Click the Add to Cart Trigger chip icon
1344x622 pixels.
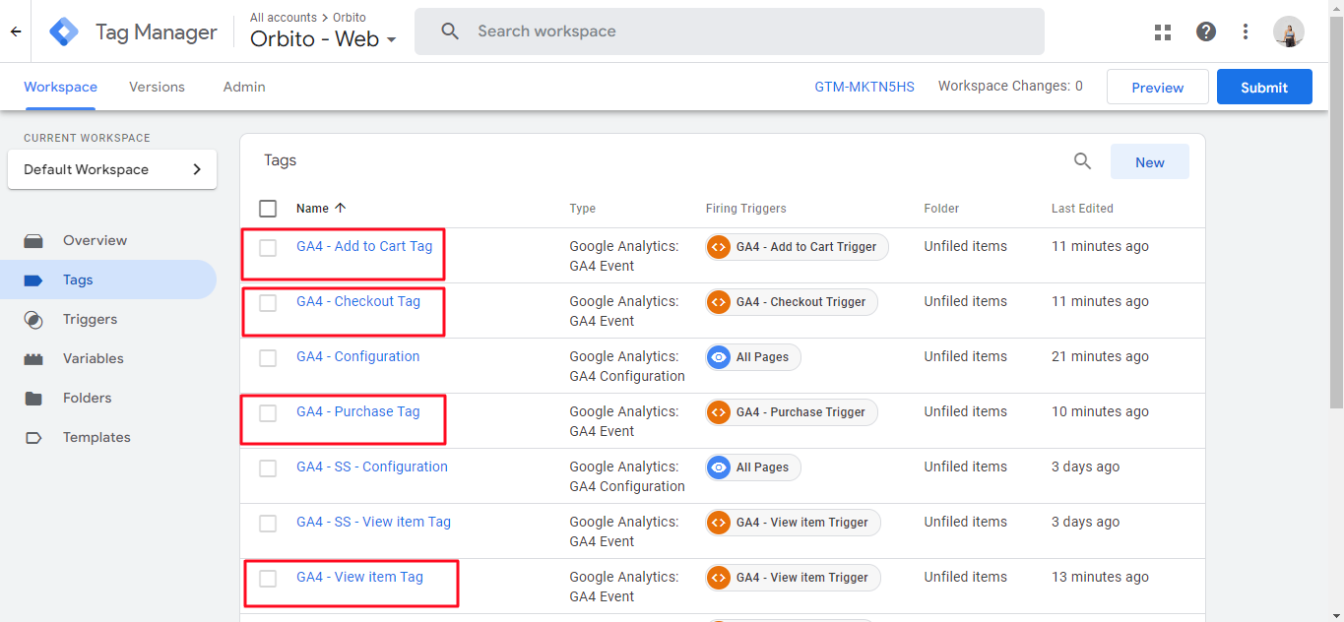coord(718,247)
